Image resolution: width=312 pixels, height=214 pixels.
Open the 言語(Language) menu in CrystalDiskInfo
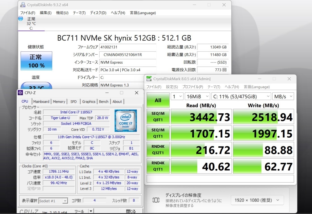point(143,13)
